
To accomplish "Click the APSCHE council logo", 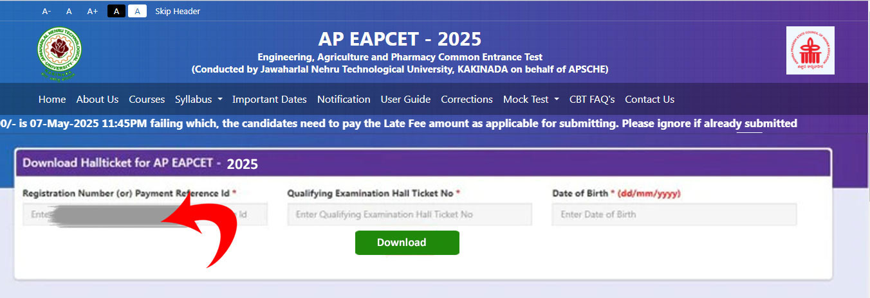I will 810,50.
